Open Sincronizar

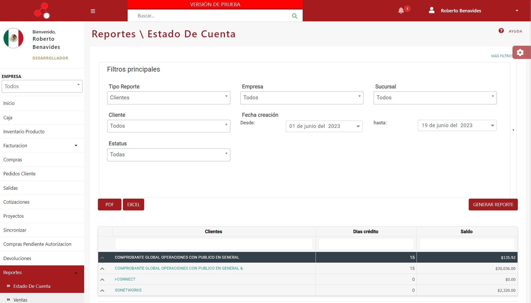click(42, 230)
